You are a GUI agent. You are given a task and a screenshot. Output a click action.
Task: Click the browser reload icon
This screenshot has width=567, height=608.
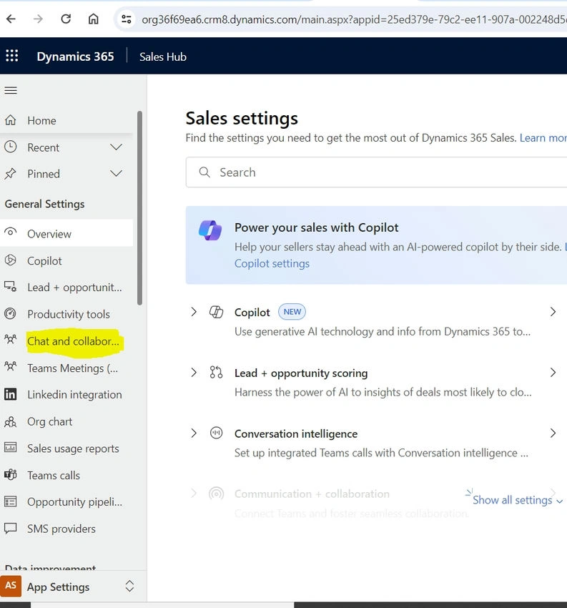[66, 19]
